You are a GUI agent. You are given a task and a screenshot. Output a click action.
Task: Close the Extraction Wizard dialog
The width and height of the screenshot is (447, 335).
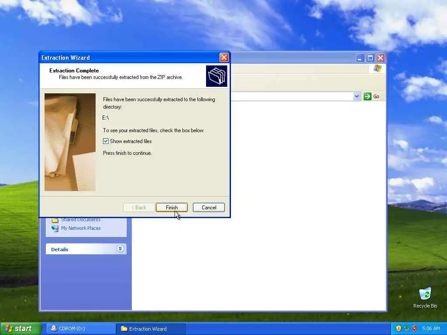(x=224, y=58)
